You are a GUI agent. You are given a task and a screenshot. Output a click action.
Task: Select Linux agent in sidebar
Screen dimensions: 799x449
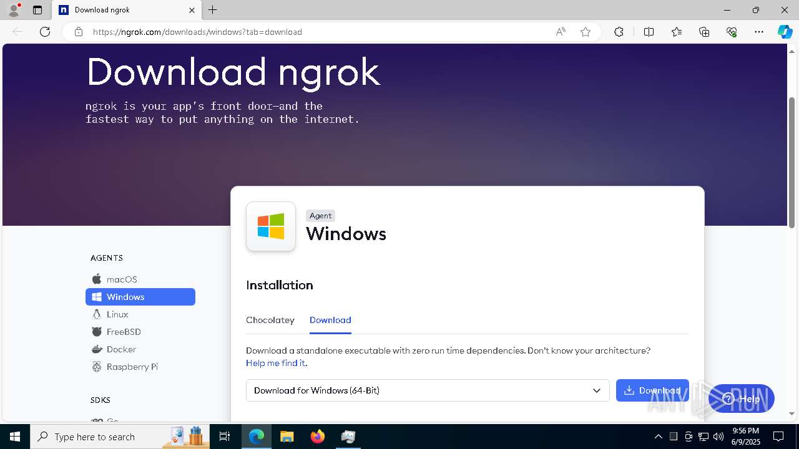(140, 314)
